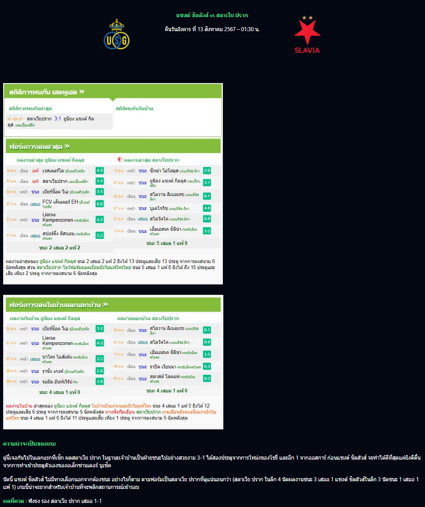Click สโลวัคโค่ 0-0 badge in Slavia's latest results
The image size is (425, 507).
tap(207, 219)
